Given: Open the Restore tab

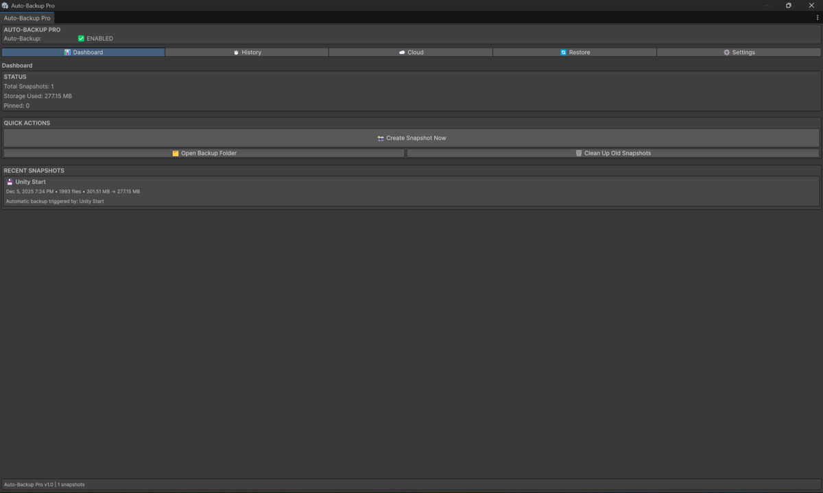Looking at the screenshot, I should click(575, 52).
